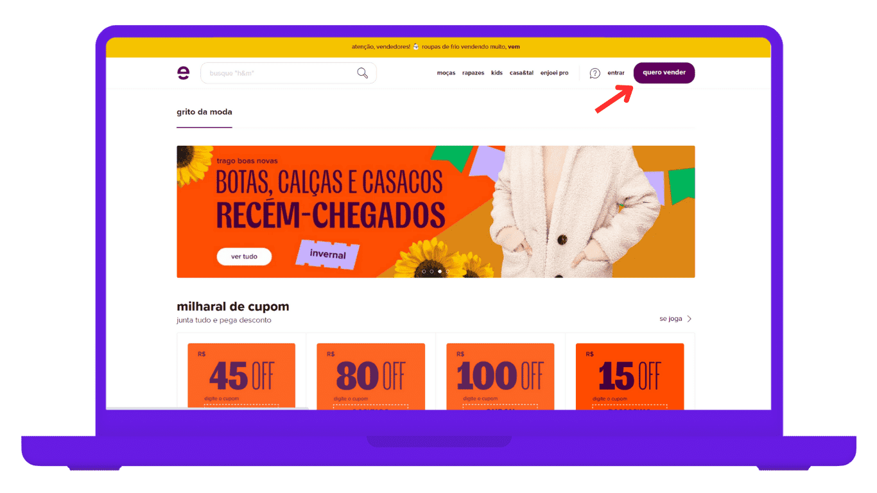This screenshot has width=877, height=493.
Task: Focus the busque search input field
Action: click(x=288, y=73)
